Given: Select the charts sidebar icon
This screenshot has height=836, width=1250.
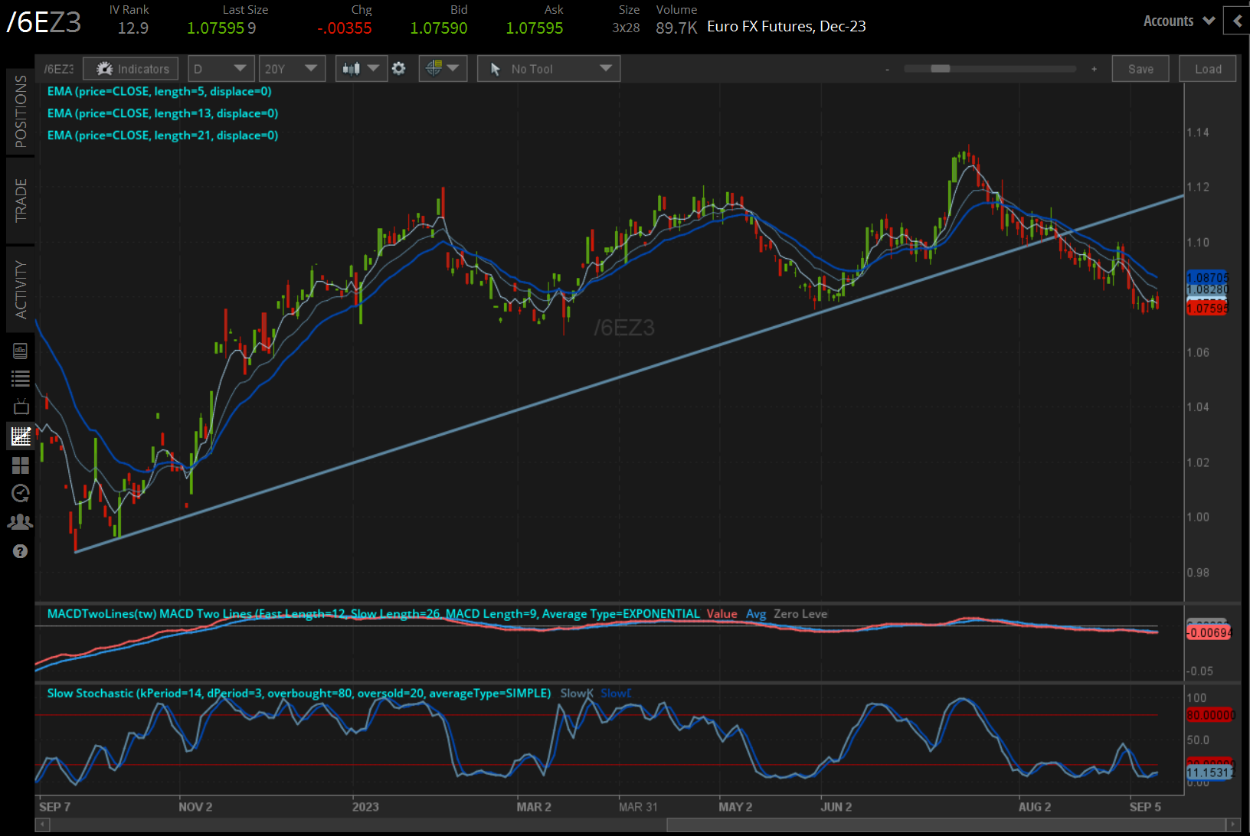Looking at the screenshot, I should tap(21, 436).
